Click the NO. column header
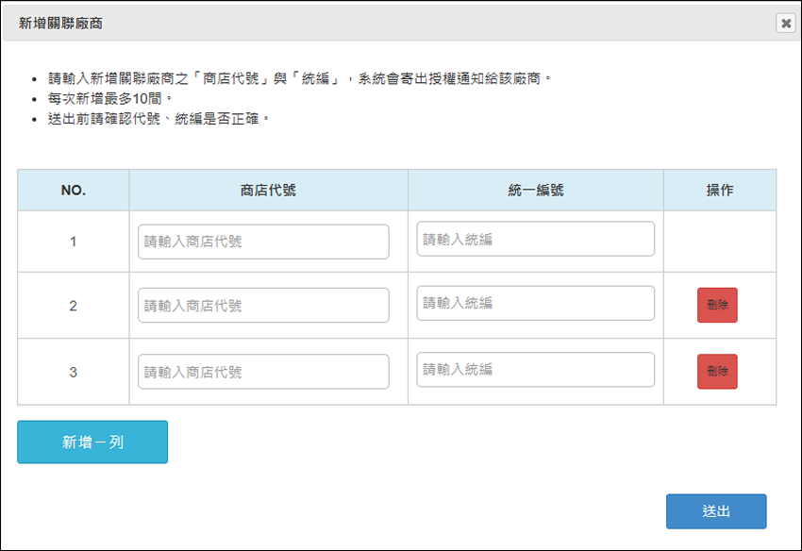The width and height of the screenshot is (802, 551). pyautogui.click(x=74, y=191)
